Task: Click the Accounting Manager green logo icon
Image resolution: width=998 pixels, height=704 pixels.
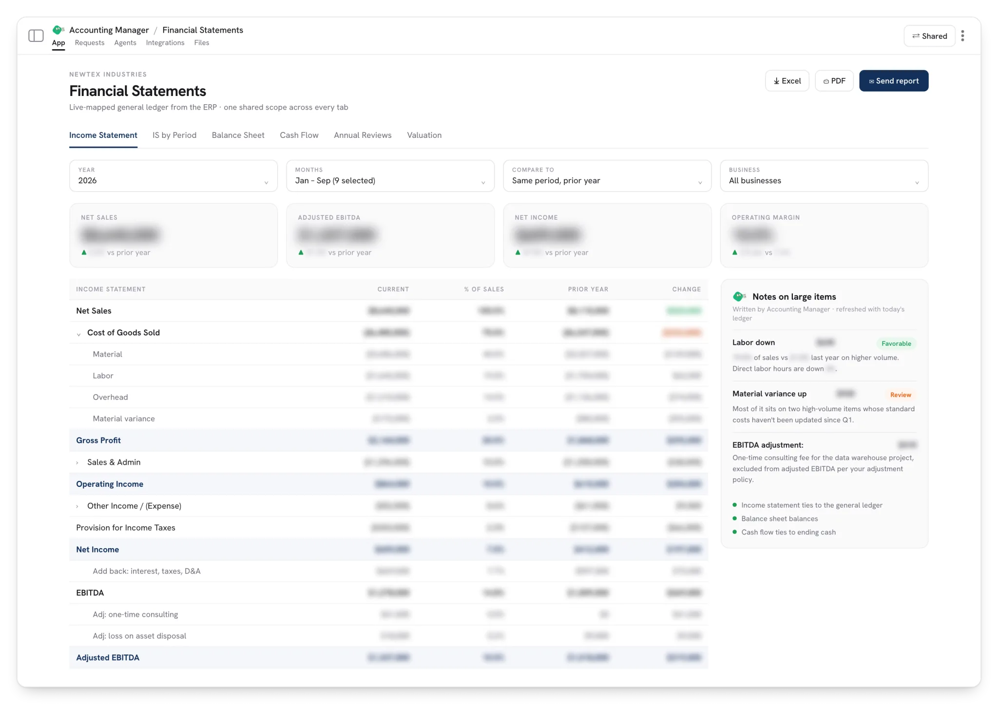Action: 58,30
